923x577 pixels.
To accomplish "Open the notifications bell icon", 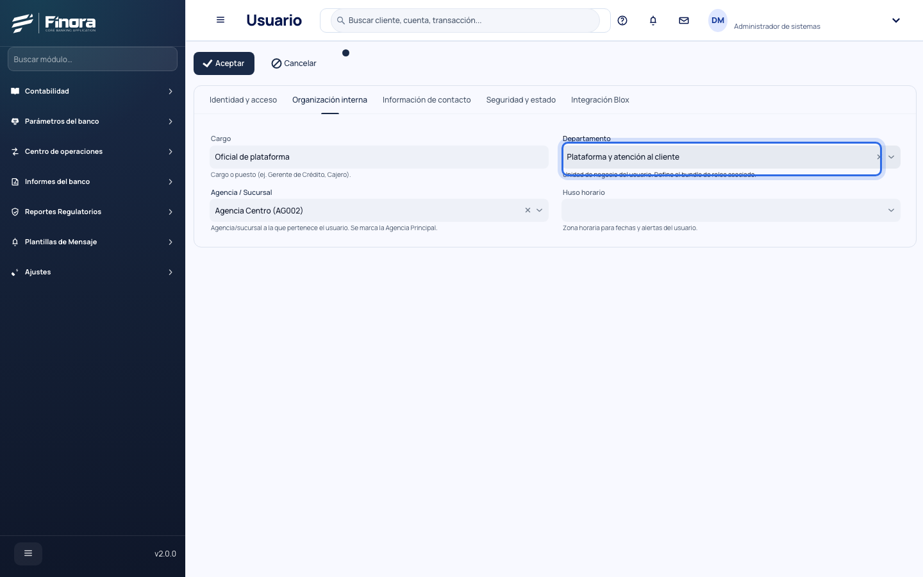I will (653, 21).
